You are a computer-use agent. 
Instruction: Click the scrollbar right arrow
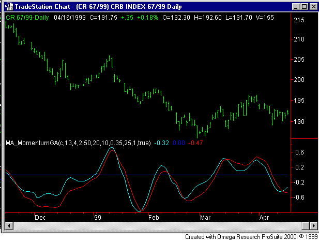(x=311, y=227)
